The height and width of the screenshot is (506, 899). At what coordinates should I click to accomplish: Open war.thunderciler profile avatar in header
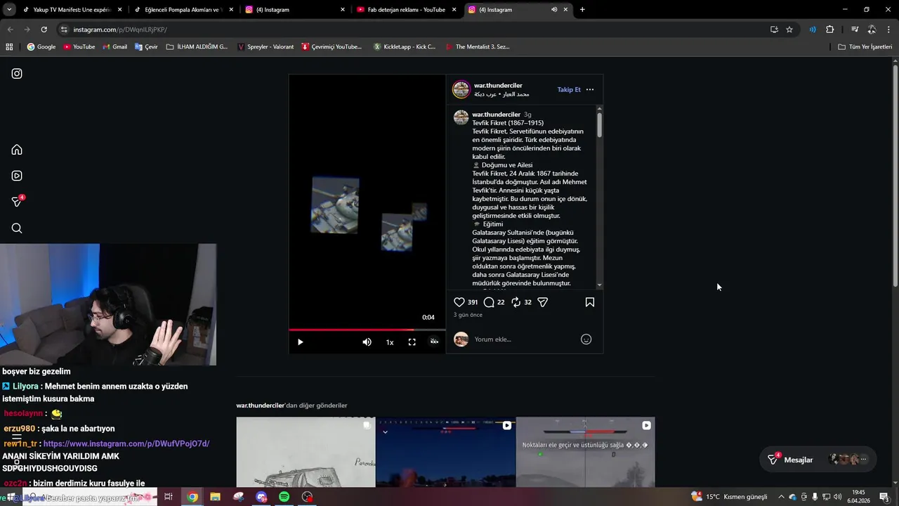point(461,89)
